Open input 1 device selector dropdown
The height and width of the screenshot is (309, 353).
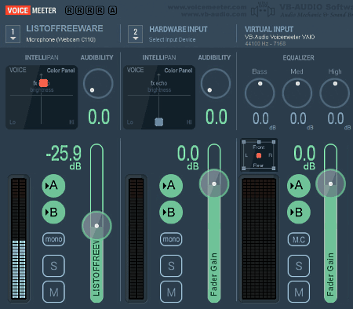(x=13, y=34)
